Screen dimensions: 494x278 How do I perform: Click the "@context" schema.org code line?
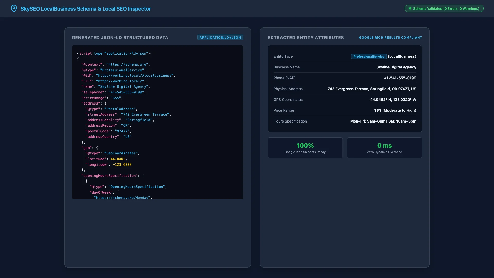(116, 64)
